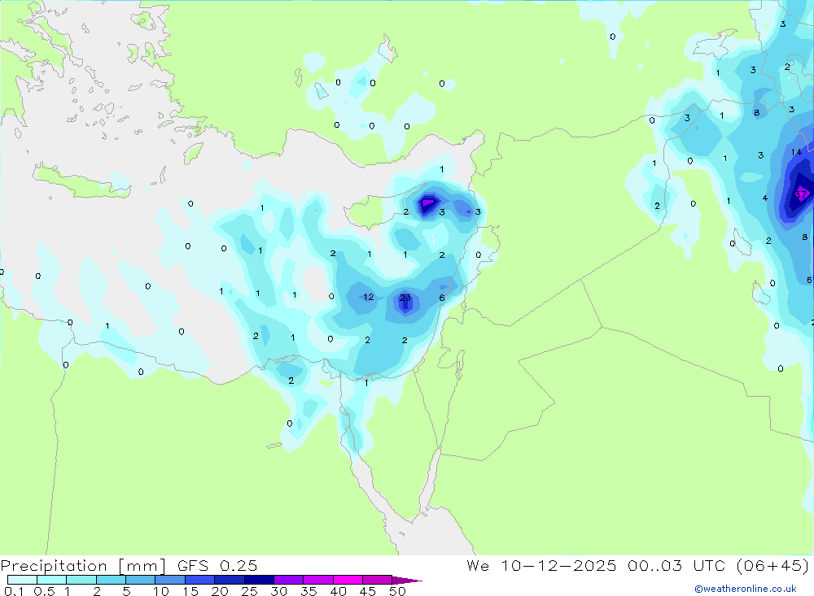Click legend swatch between 10 and 15

(170, 580)
